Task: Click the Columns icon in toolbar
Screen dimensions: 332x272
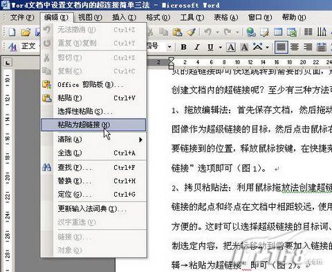Action: [308, 32]
